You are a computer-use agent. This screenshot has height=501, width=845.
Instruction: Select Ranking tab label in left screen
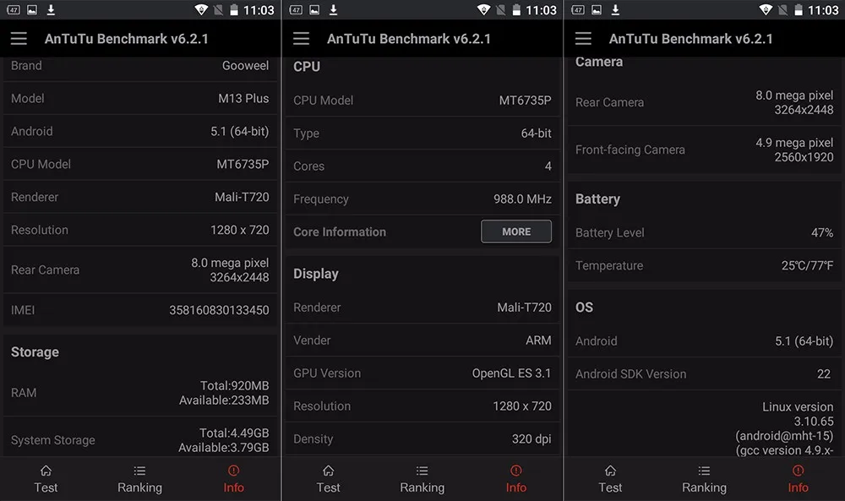pyautogui.click(x=139, y=487)
